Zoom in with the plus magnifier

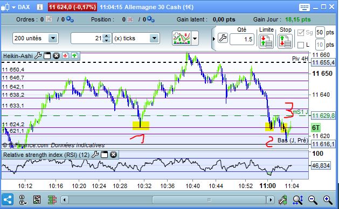pos(328,200)
